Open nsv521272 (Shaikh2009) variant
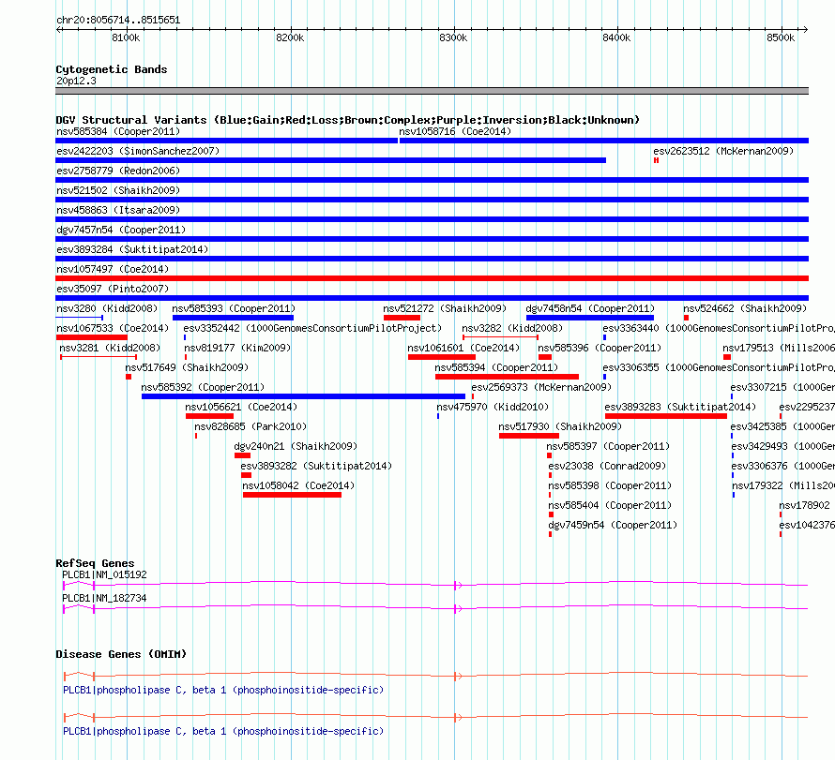835x760 pixels. tap(445, 308)
